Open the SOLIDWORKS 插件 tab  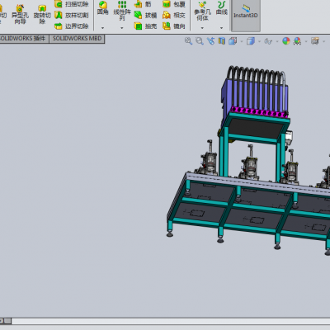(x=23, y=39)
